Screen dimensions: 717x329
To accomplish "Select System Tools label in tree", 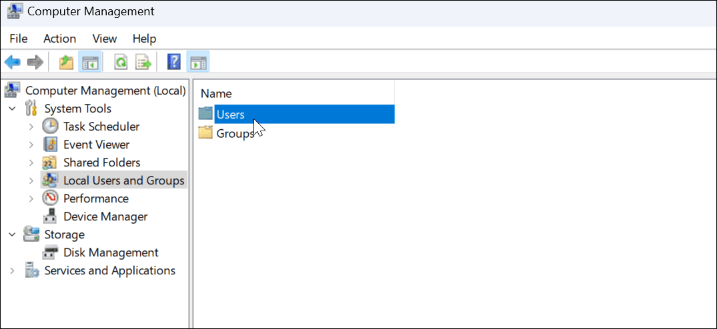I will (x=78, y=109).
